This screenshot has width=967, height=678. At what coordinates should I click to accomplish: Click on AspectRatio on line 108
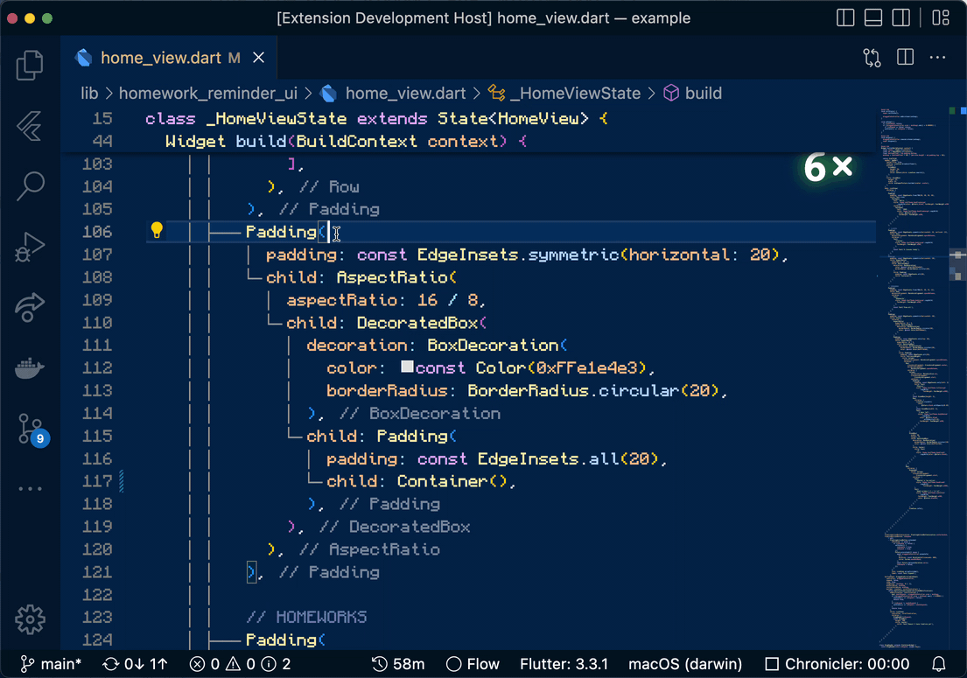pyautogui.click(x=392, y=277)
